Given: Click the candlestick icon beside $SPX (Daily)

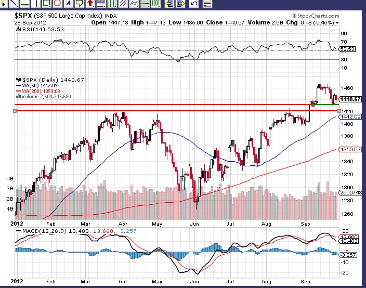Looking at the screenshot, I should pyautogui.click(x=18, y=80).
